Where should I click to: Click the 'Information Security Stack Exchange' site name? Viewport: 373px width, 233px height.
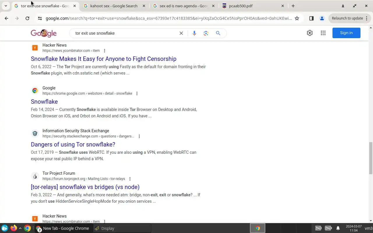point(76,131)
